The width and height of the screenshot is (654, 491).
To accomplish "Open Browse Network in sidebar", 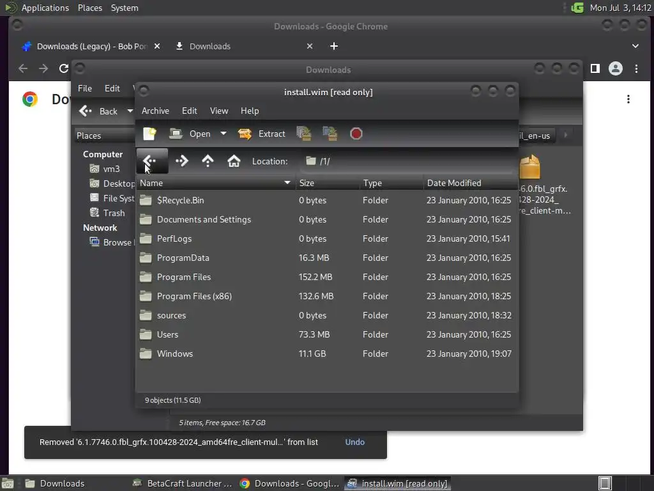I will (112, 242).
